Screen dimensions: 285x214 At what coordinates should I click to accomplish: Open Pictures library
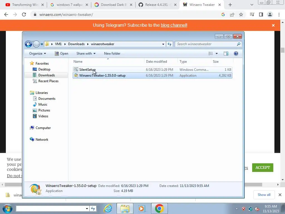tap(44, 110)
